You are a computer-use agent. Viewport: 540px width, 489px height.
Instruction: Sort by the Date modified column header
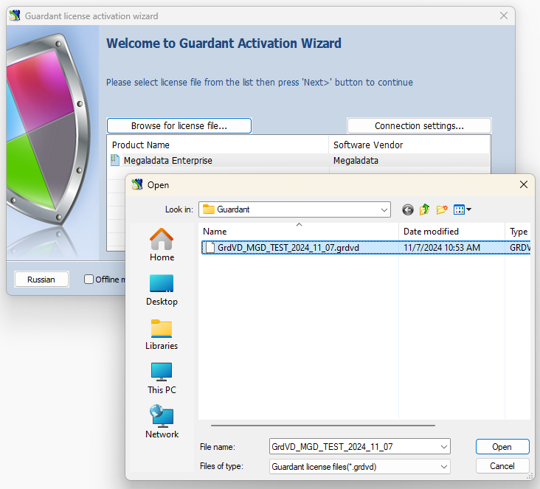pos(451,232)
